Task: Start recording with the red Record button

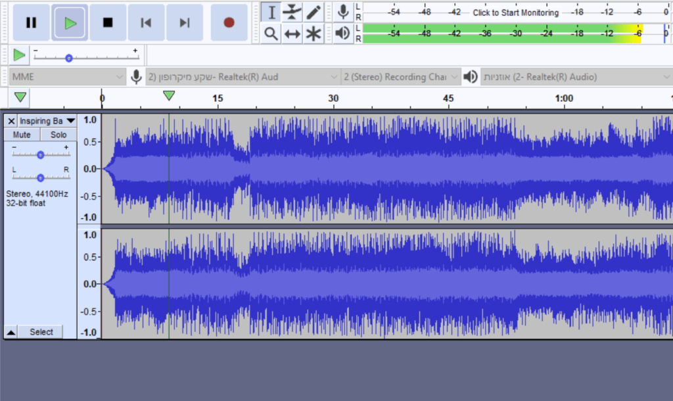Action: (229, 23)
